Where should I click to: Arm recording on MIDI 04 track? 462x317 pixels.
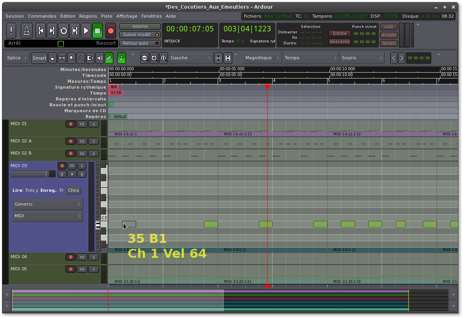[x=71, y=257]
